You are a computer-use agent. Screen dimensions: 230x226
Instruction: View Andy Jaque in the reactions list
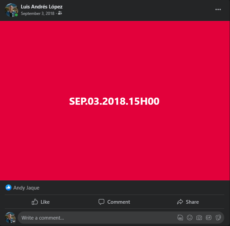pos(26,188)
